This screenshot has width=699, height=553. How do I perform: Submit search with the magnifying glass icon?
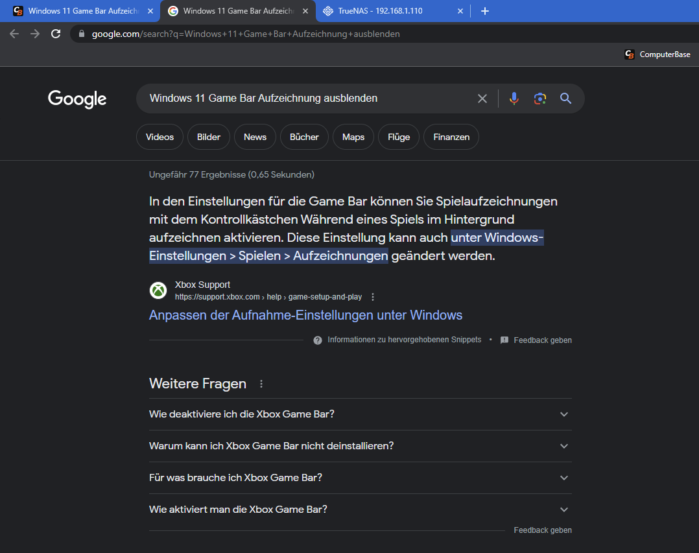tap(565, 99)
